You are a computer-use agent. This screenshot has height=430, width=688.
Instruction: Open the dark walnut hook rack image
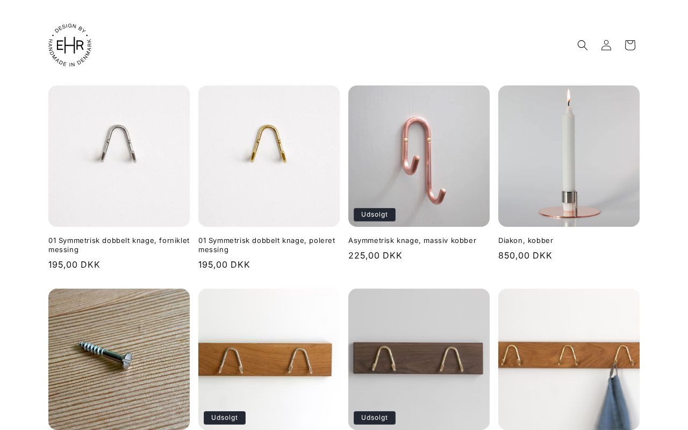[x=419, y=359]
